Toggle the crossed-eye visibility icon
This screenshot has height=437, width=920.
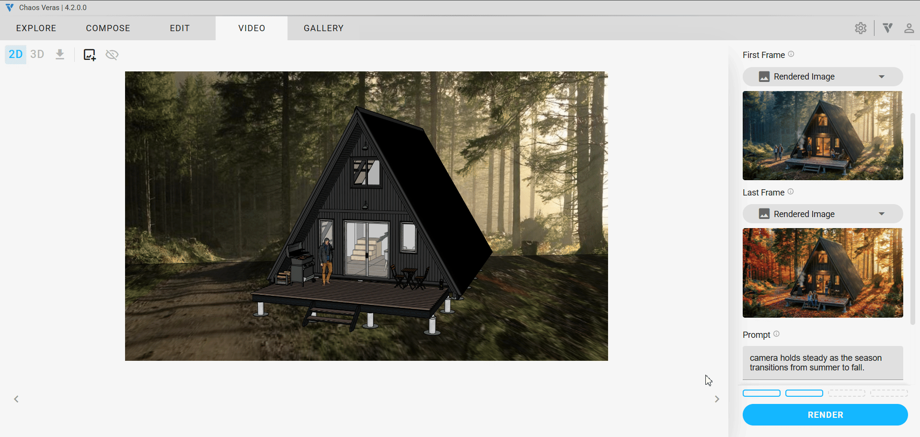coord(112,55)
